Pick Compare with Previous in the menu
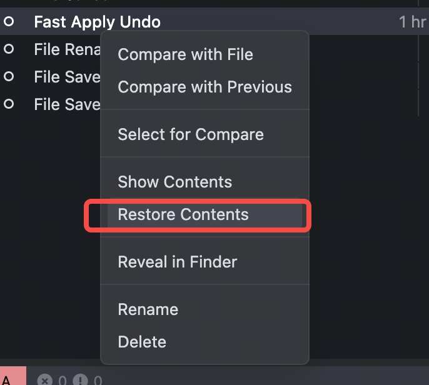The height and width of the screenshot is (385, 429). [x=204, y=87]
